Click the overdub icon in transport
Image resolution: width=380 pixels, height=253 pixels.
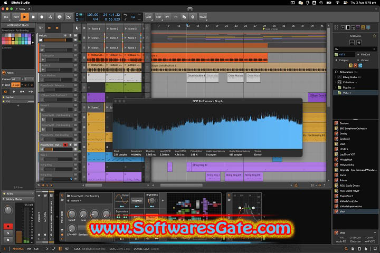click(59, 17)
